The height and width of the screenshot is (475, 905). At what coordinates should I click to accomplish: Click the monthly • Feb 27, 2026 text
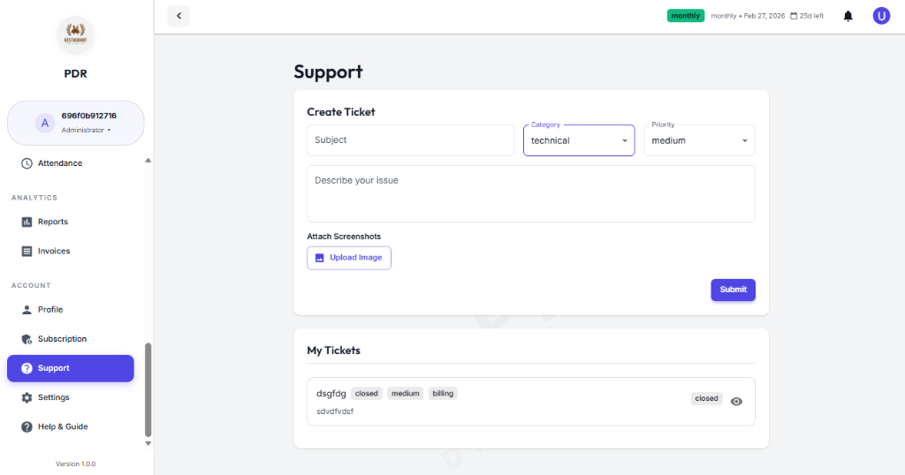tap(748, 16)
